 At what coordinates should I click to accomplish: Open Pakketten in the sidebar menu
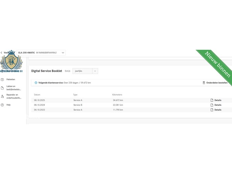click(11, 80)
